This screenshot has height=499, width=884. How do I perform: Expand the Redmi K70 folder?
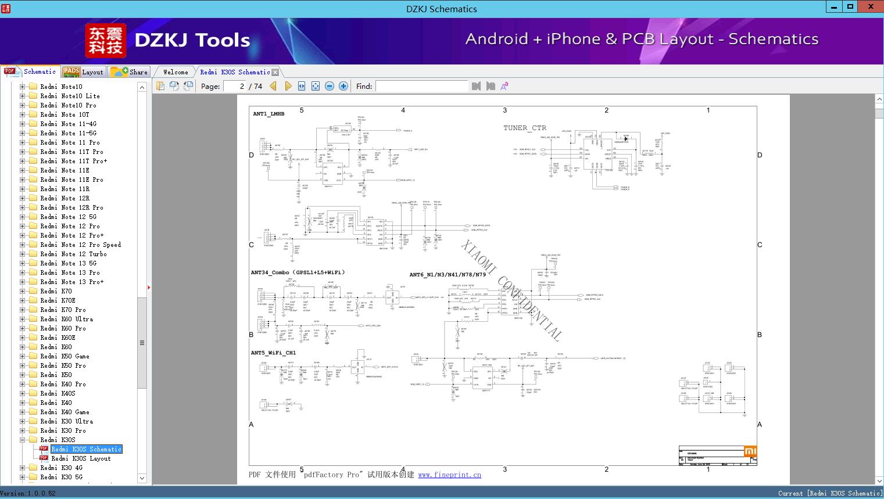tap(23, 291)
